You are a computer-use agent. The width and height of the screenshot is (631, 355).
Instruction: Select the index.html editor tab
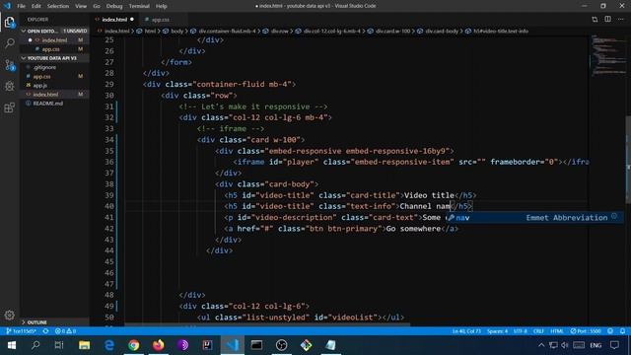click(114, 20)
